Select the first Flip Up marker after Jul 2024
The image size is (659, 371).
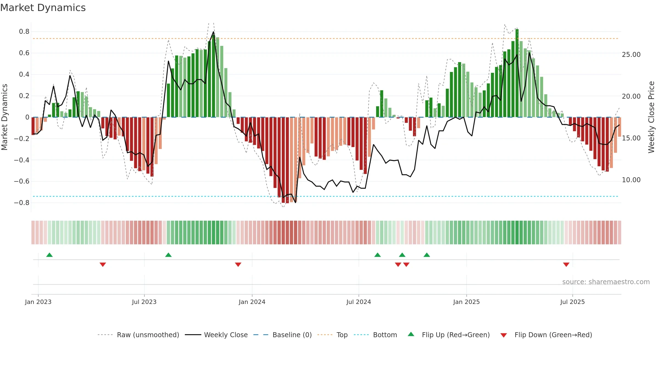378,255
